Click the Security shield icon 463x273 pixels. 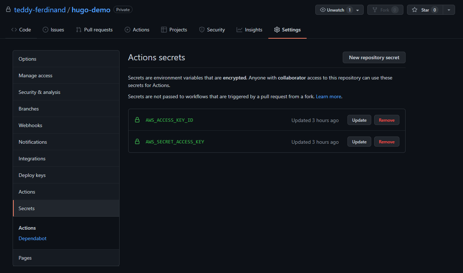coord(202,30)
